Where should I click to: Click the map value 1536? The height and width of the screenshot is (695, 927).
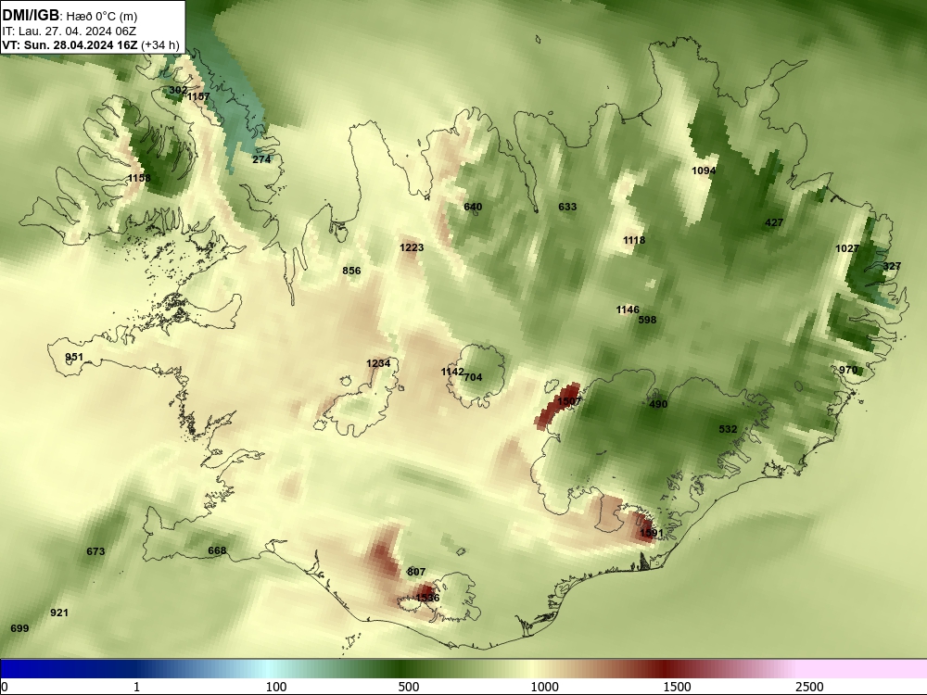click(427, 598)
